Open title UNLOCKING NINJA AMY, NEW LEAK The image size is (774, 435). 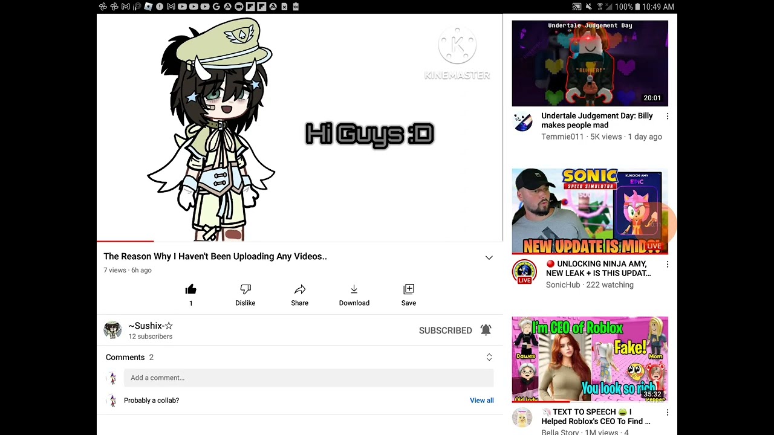598,268
